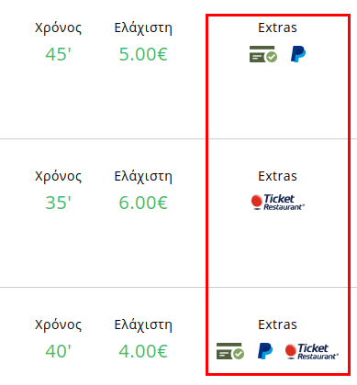
Task: Click the Ελάχιστη label above 4.00€
Action: point(143,325)
